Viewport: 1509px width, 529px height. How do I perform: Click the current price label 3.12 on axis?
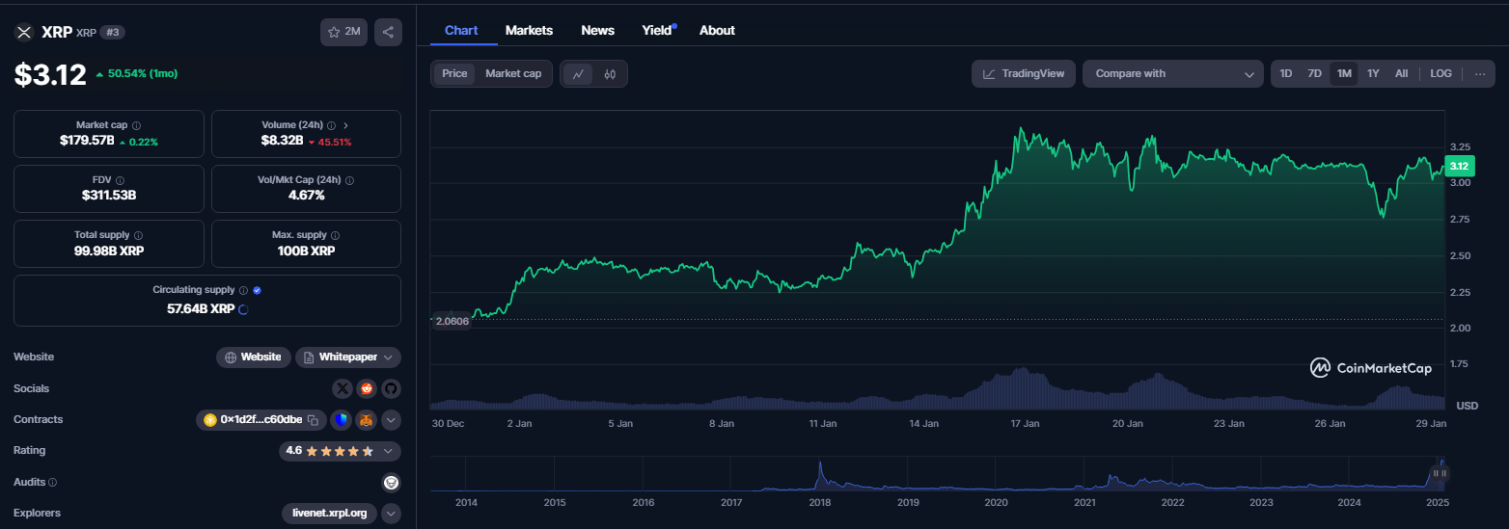[x=1459, y=167]
